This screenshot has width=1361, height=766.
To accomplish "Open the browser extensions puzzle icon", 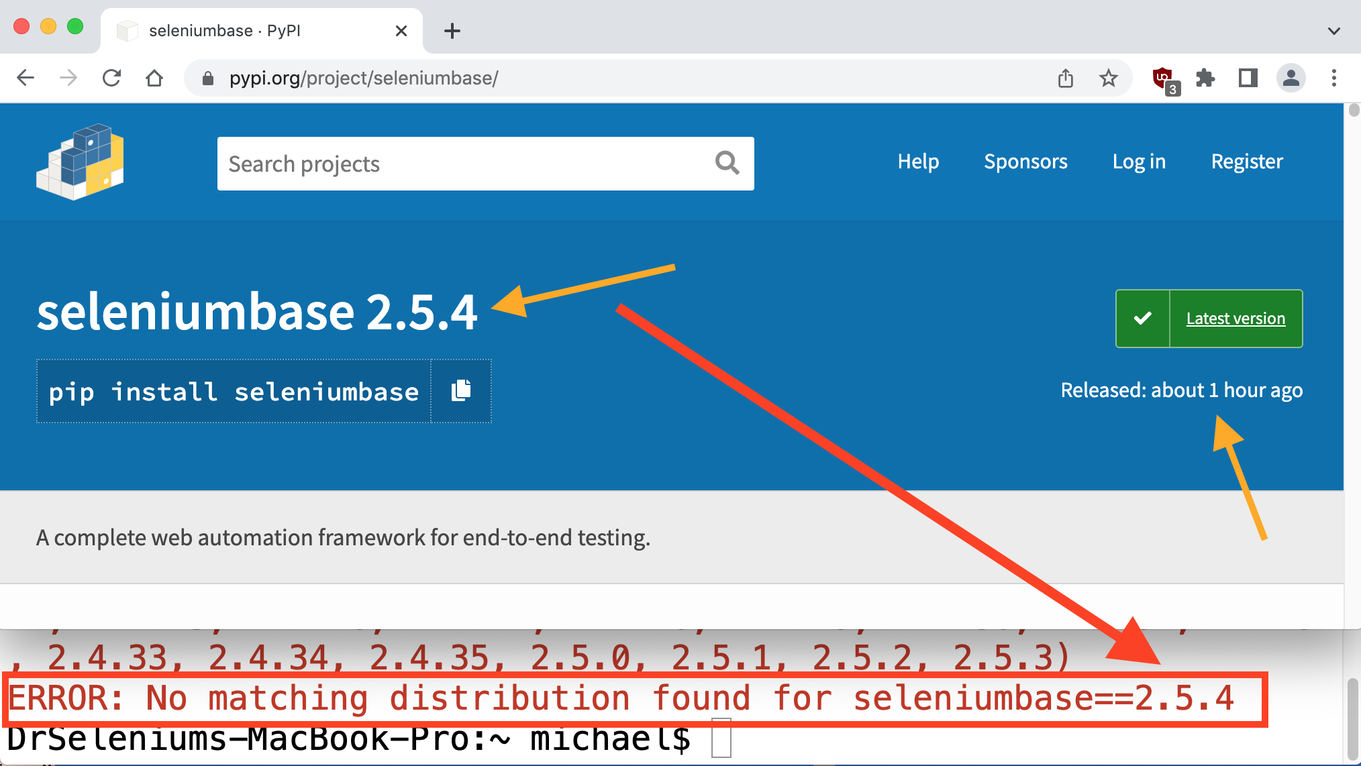I will [1206, 78].
